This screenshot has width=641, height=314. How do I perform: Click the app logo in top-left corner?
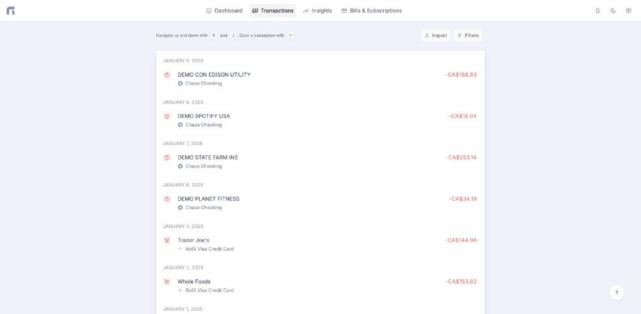(x=11, y=11)
